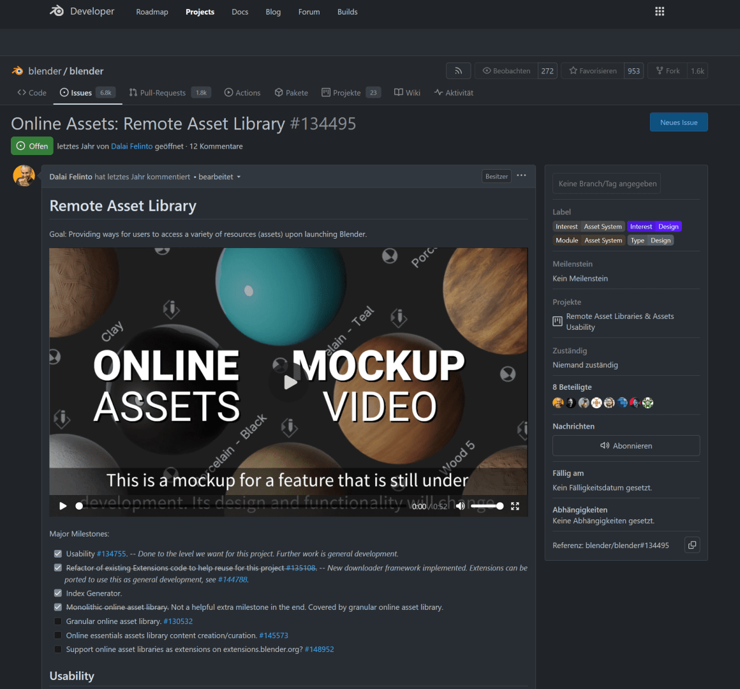This screenshot has width=740, height=689.
Task: Switch to the Actions tab
Action: click(x=242, y=93)
